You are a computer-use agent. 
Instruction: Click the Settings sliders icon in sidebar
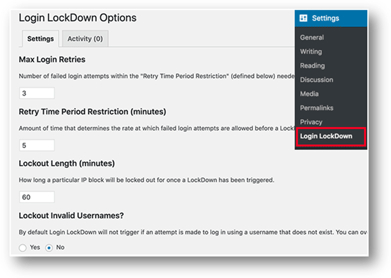click(303, 18)
